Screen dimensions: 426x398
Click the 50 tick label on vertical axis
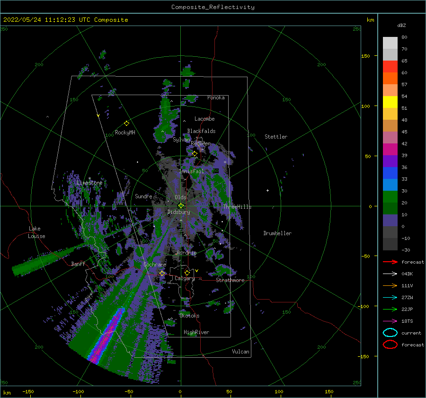pyautogui.click(x=368, y=156)
